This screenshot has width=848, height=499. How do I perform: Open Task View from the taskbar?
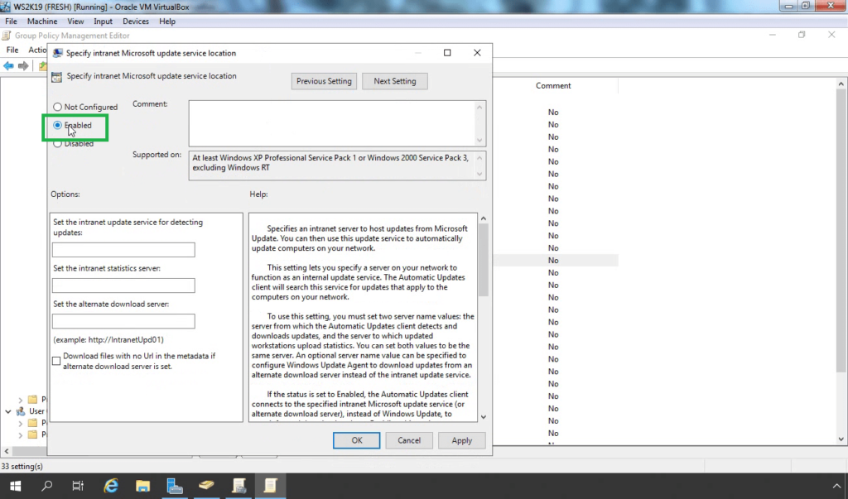click(78, 486)
